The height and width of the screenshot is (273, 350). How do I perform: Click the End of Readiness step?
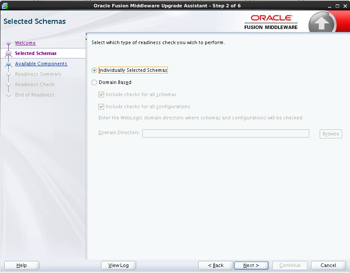point(35,95)
